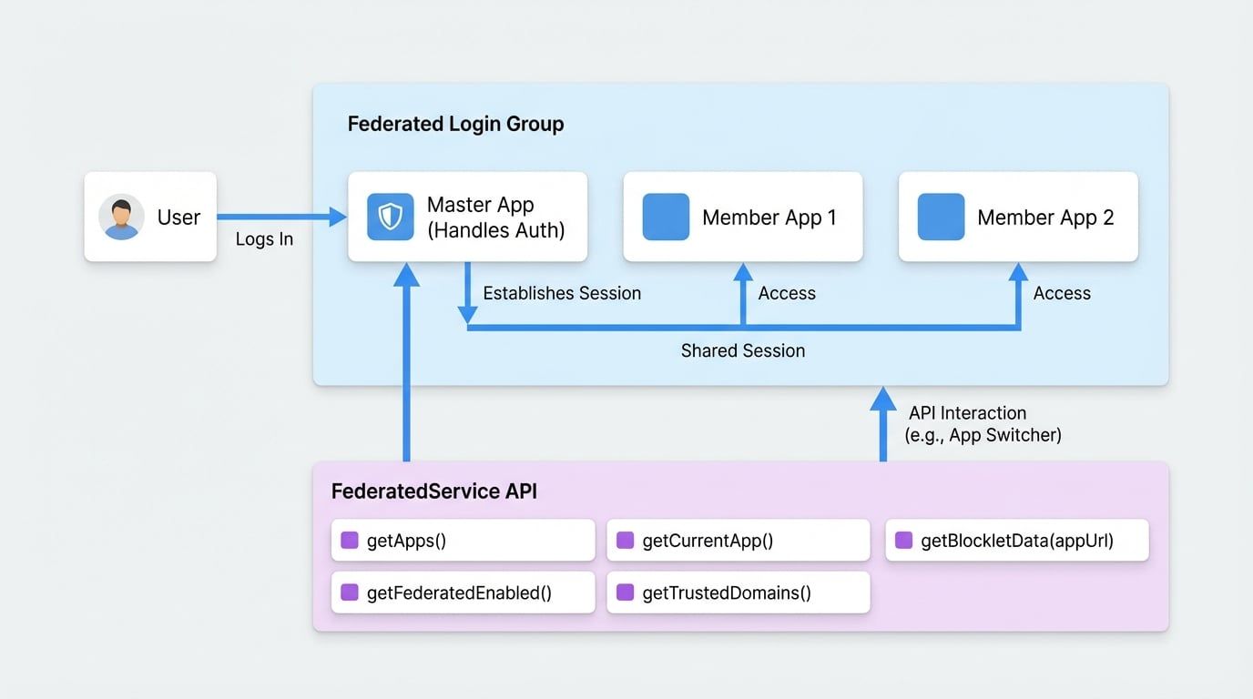The width and height of the screenshot is (1253, 699).
Task: Enable the Shared Session connection
Action: point(743,350)
